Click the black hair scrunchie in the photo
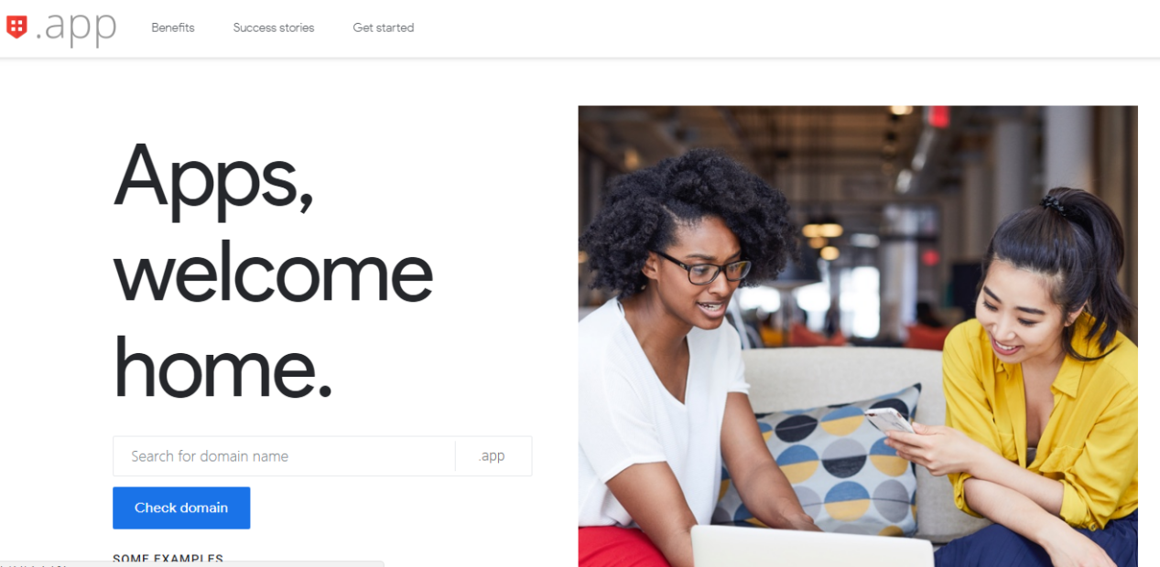This screenshot has height=567, width=1160. point(1054,204)
